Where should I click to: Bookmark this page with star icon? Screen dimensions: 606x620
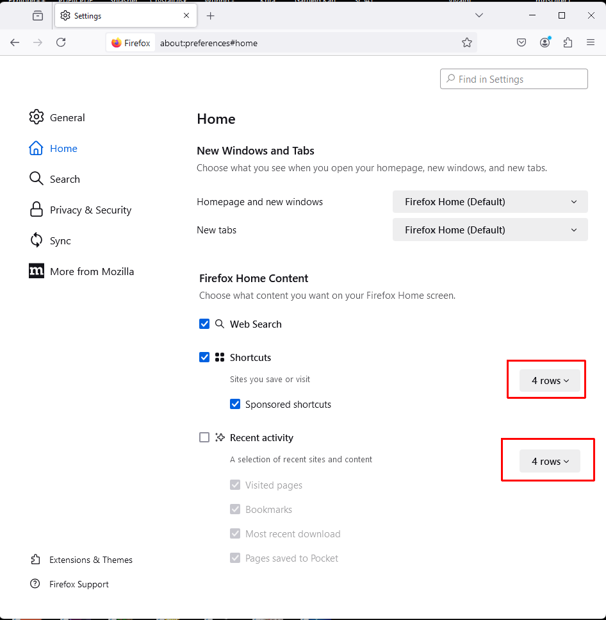467,43
